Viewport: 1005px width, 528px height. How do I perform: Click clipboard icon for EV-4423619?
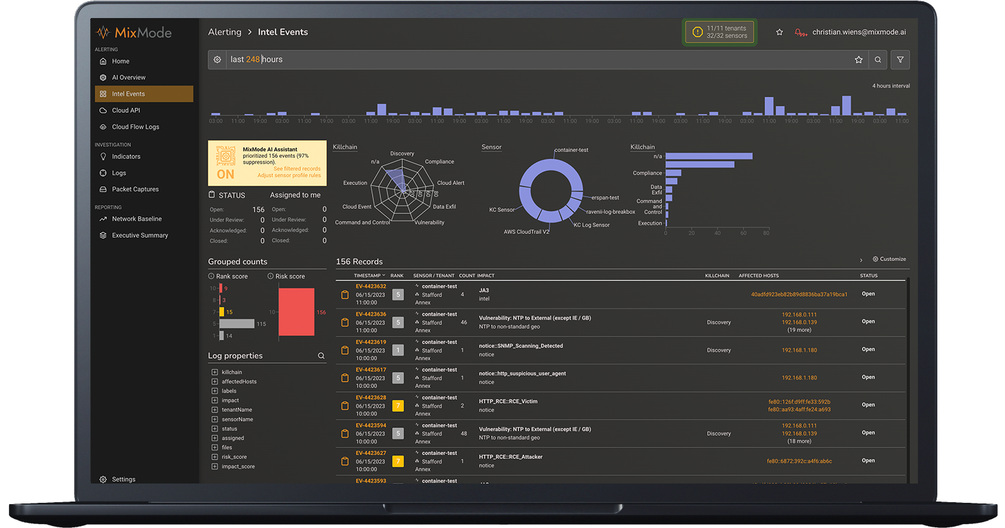345,350
